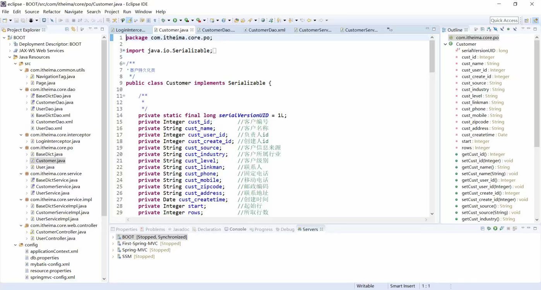Expand Spring-MVC server entry
This screenshot has width=541, height=290.
pos(113,250)
